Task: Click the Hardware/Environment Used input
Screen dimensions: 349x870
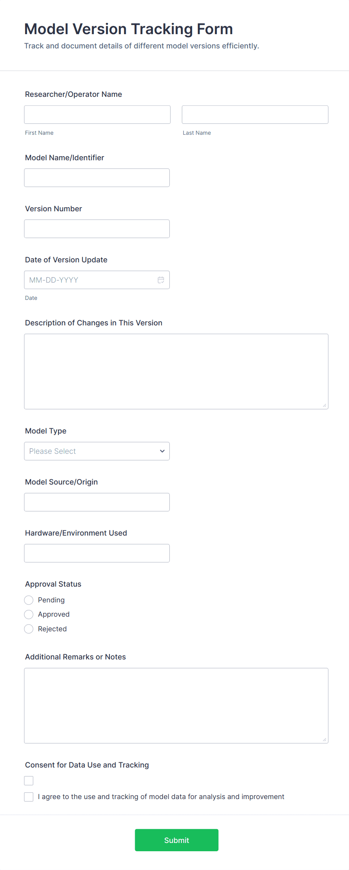Action: [x=97, y=553]
